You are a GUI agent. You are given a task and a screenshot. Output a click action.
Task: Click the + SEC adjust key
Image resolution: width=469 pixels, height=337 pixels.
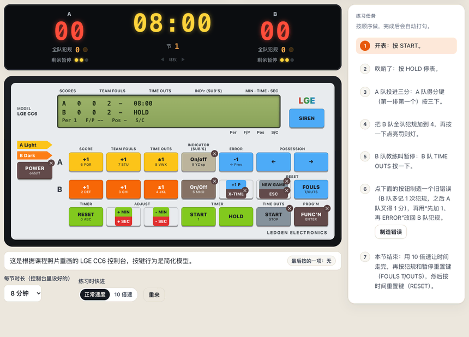pos(123,221)
